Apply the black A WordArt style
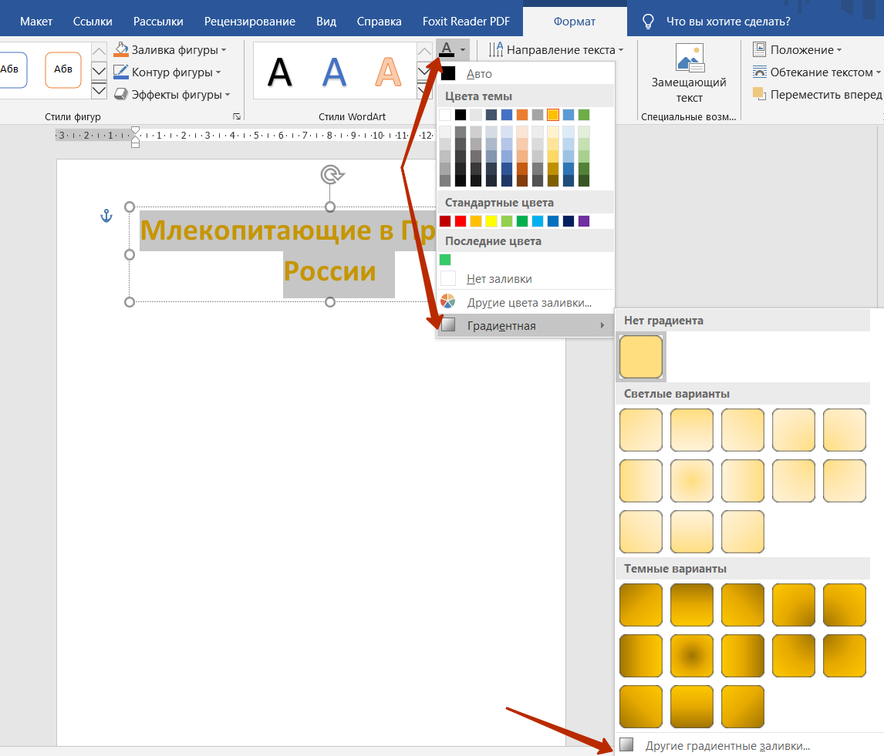Image resolution: width=884 pixels, height=756 pixels. tap(280, 72)
